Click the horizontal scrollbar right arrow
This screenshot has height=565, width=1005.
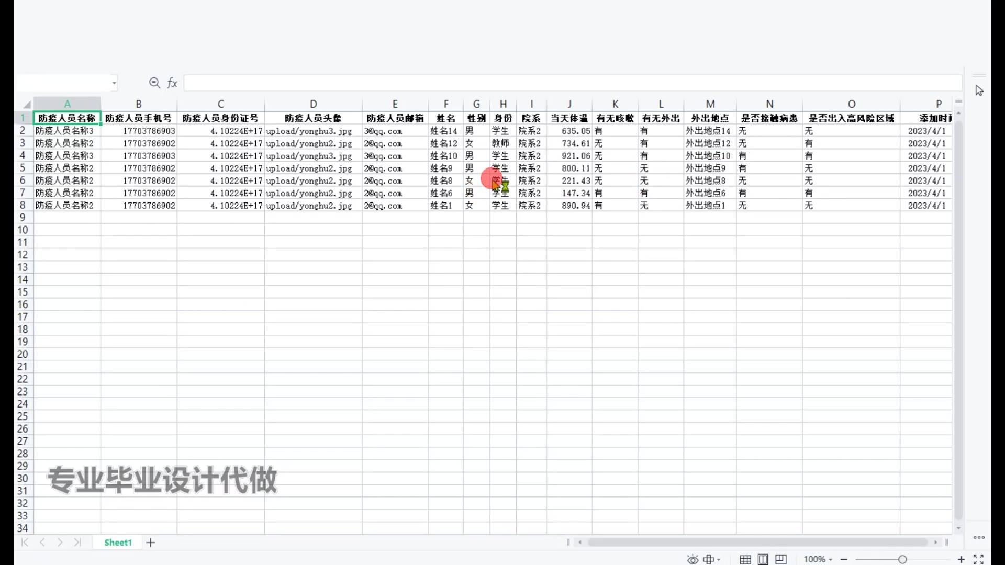[936, 542]
